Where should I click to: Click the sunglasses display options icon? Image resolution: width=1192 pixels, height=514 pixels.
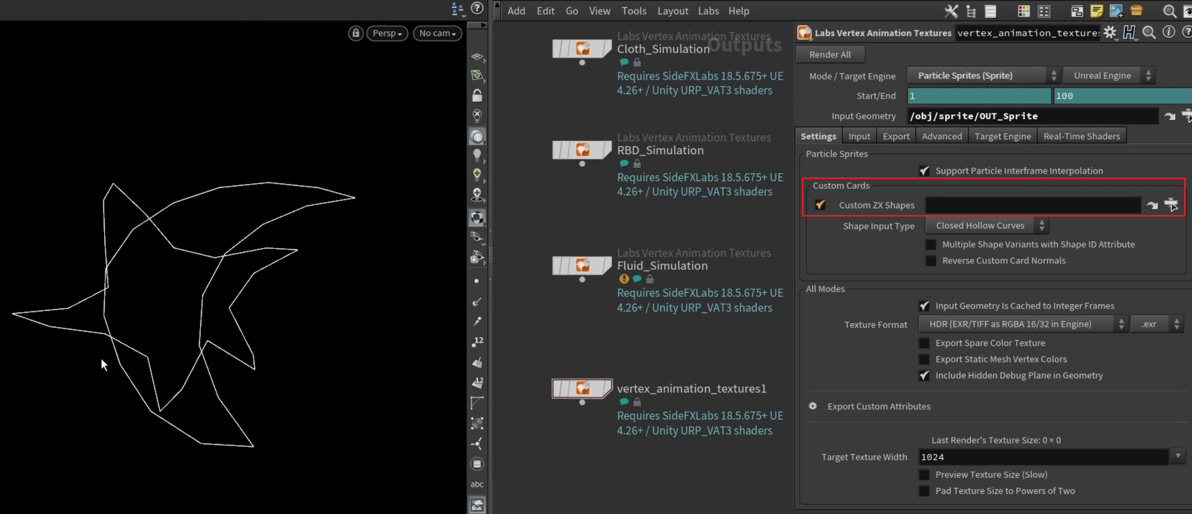[x=477, y=236]
